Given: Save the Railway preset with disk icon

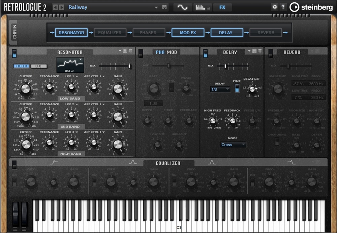Looking at the screenshot, I should coord(164,7).
